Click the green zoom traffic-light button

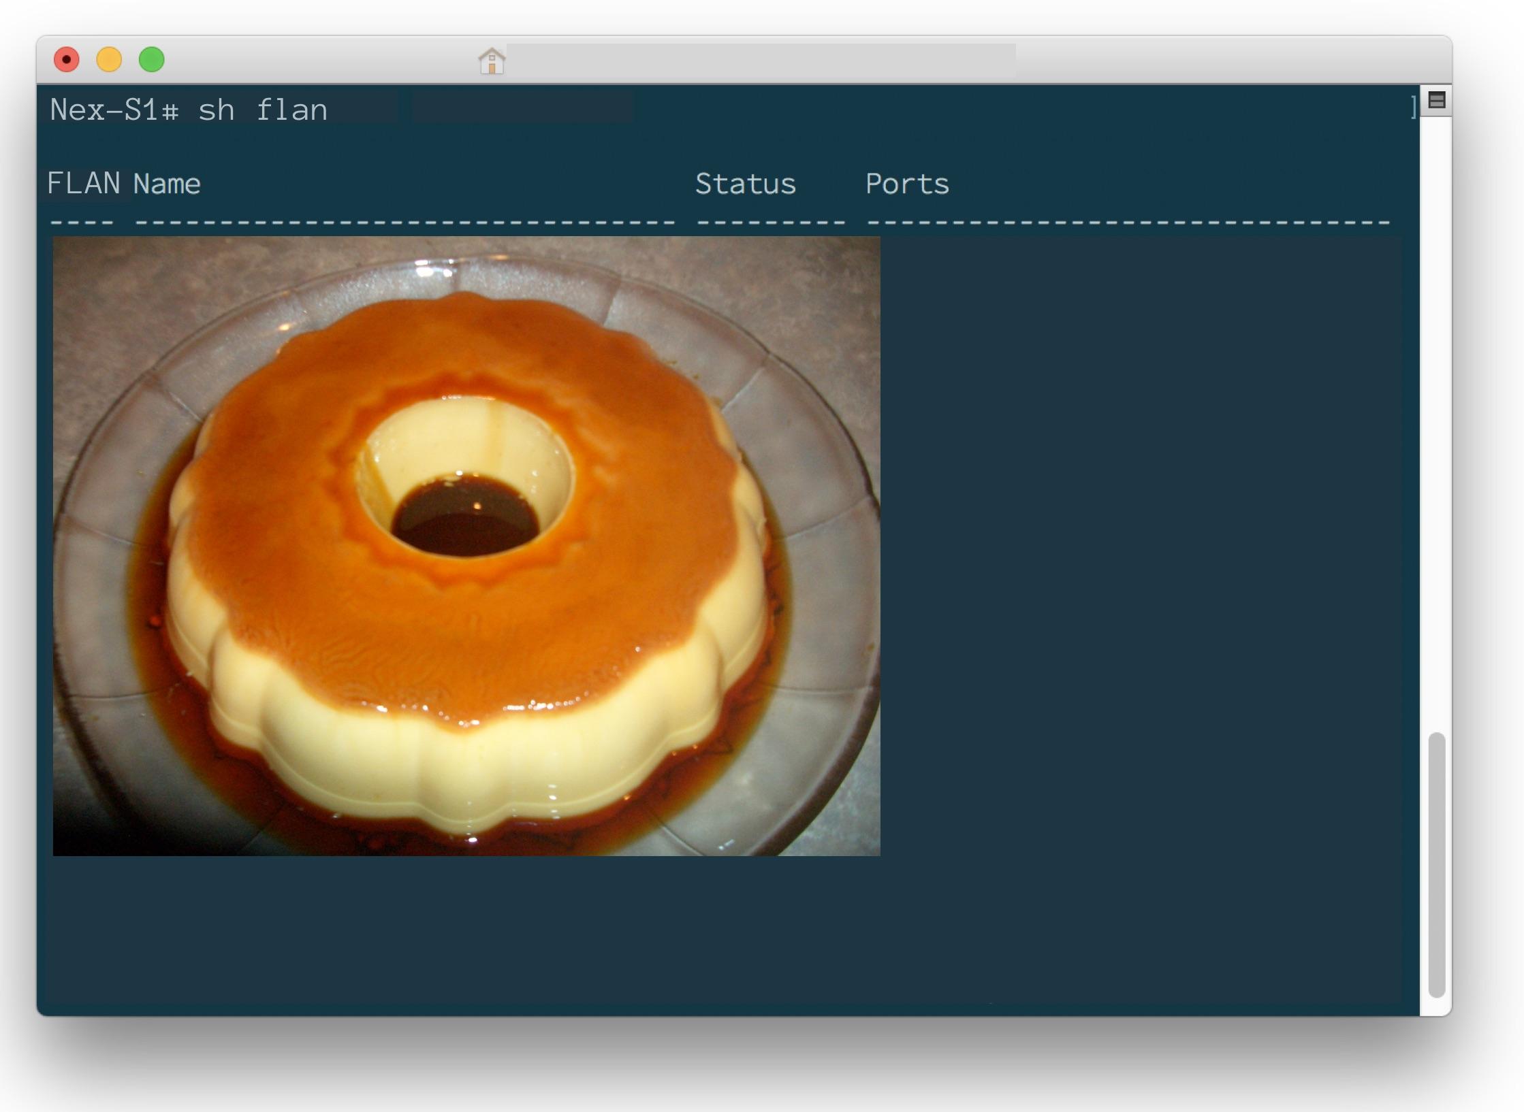click(153, 60)
